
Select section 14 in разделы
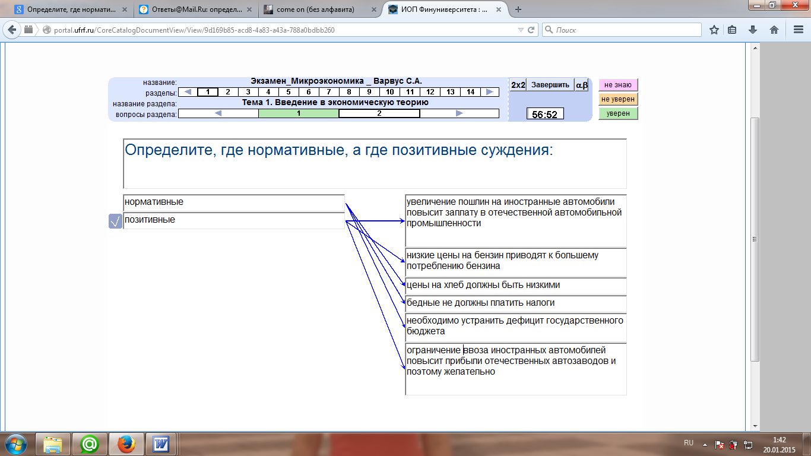pyautogui.click(x=470, y=92)
